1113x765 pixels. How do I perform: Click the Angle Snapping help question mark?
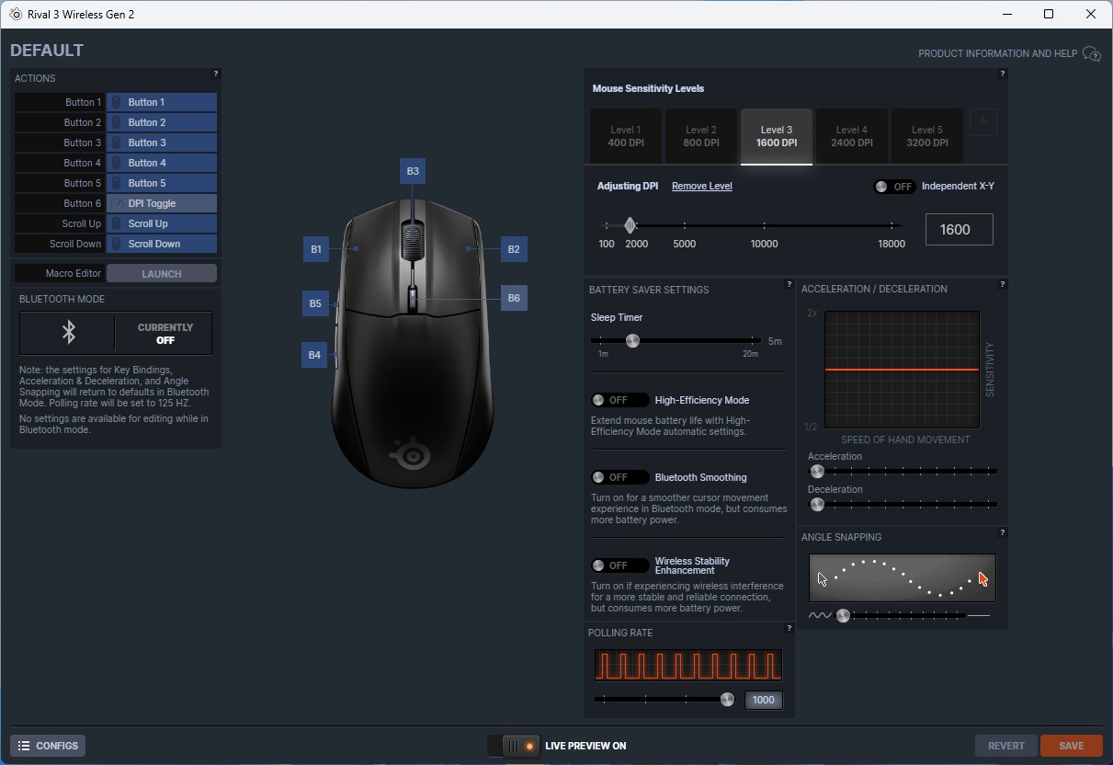[1002, 532]
